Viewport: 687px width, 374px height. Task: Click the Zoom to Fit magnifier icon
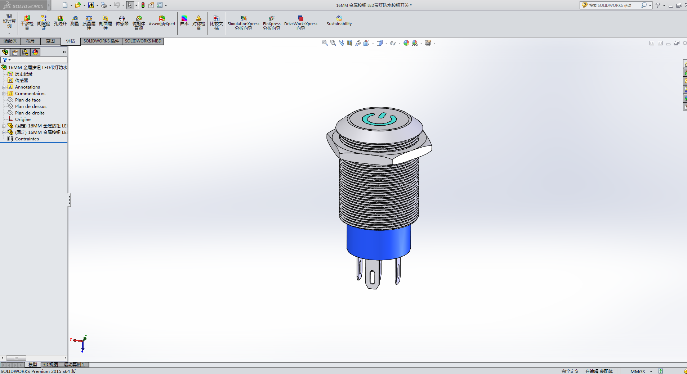pyautogui.click(x=325, y=43)
